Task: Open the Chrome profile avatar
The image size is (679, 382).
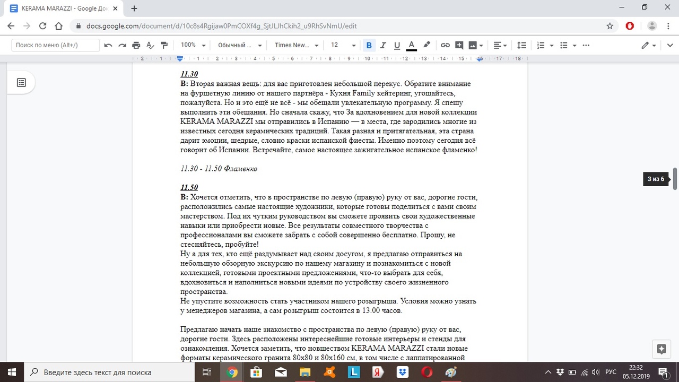Action: coord(652,26)
